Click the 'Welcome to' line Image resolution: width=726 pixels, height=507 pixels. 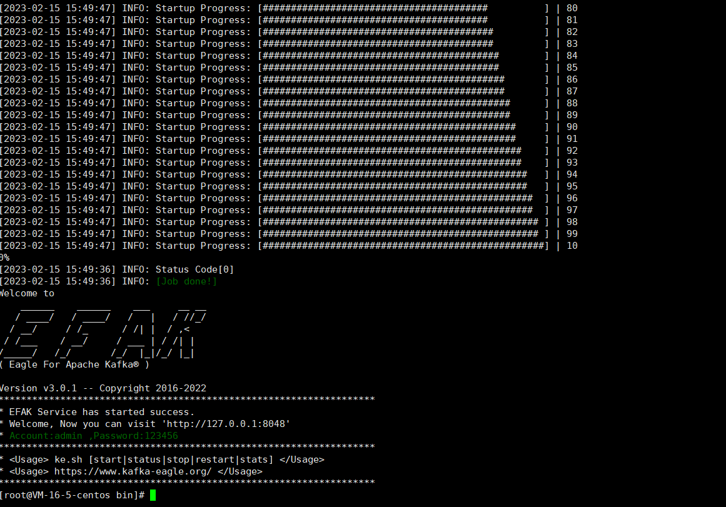27,293
